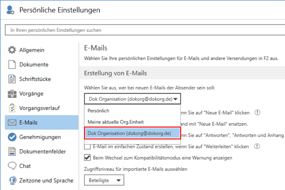Collapse the Absender dropdown showing Dok Organisation

pos(133,99)
